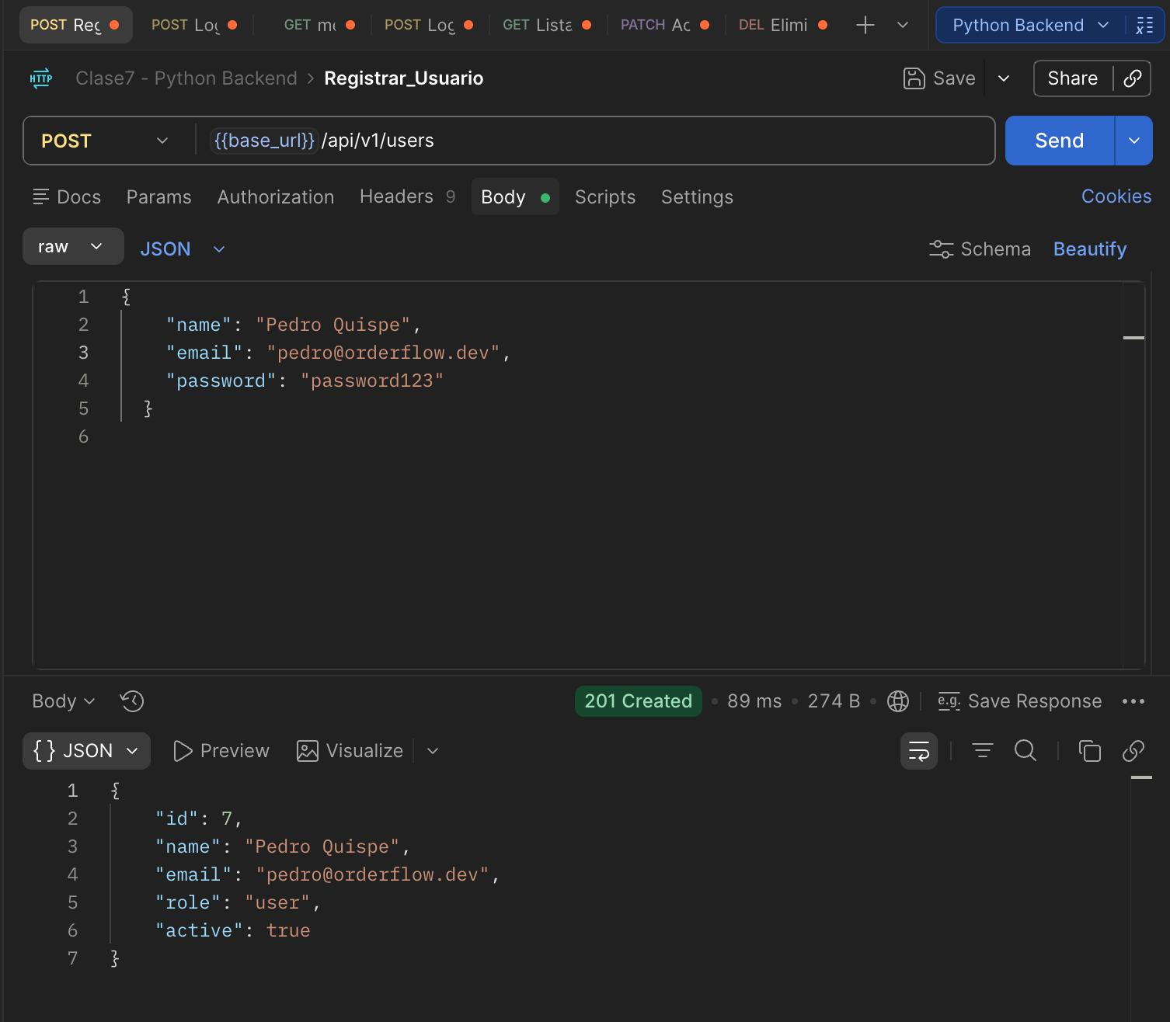
Task: Open the Docs tab
Action: tap(67, 197)
